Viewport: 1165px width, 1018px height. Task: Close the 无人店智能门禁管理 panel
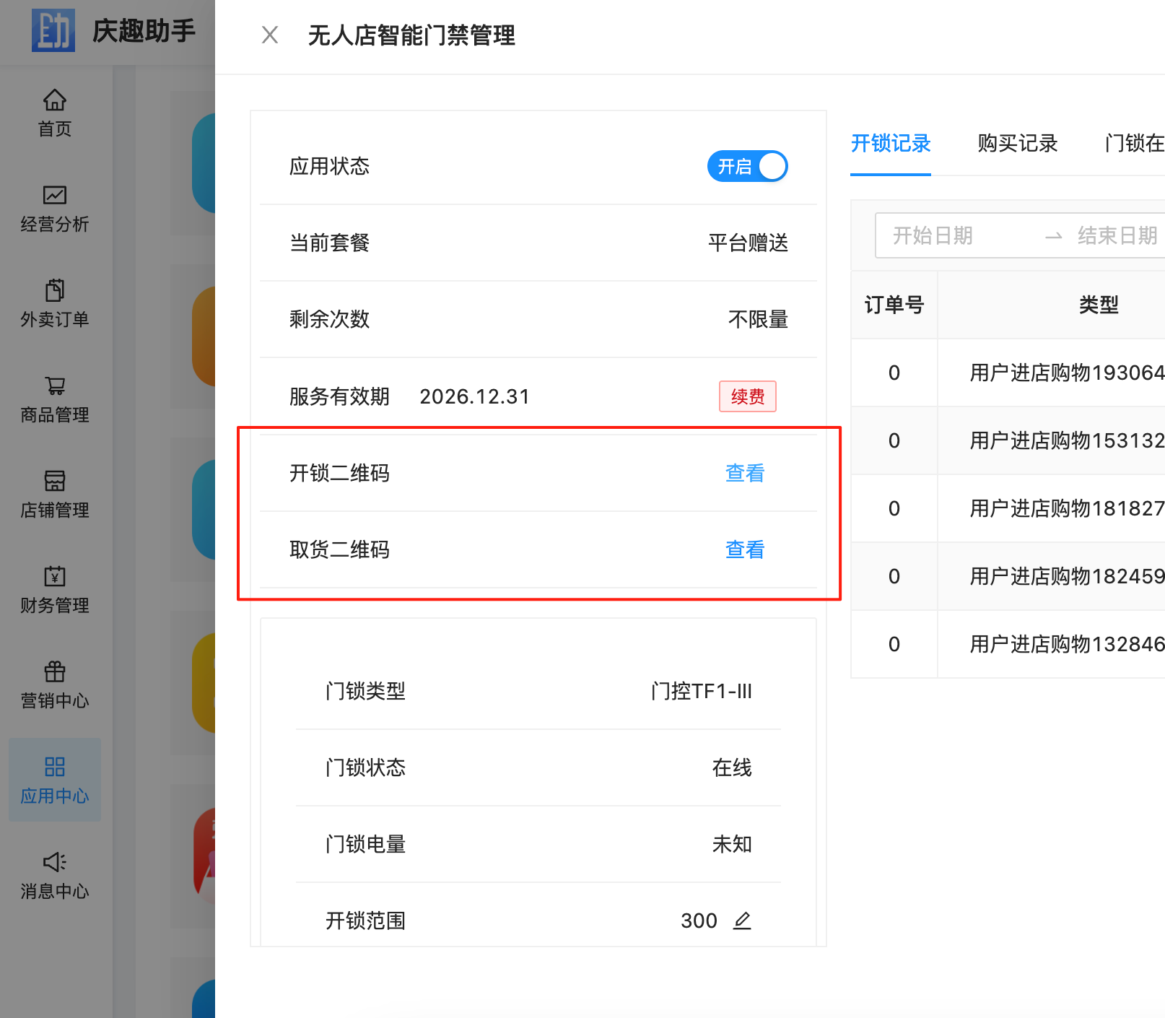point(270,35)
